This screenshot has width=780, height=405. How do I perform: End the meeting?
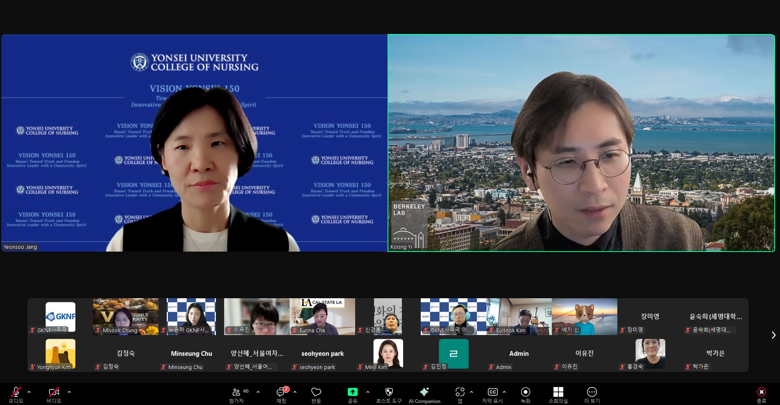click(x=761, y=394)
